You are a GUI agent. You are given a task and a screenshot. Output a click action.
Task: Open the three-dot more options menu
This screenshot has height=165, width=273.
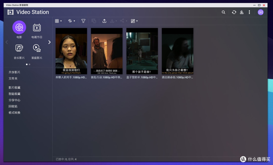(249, 12)
